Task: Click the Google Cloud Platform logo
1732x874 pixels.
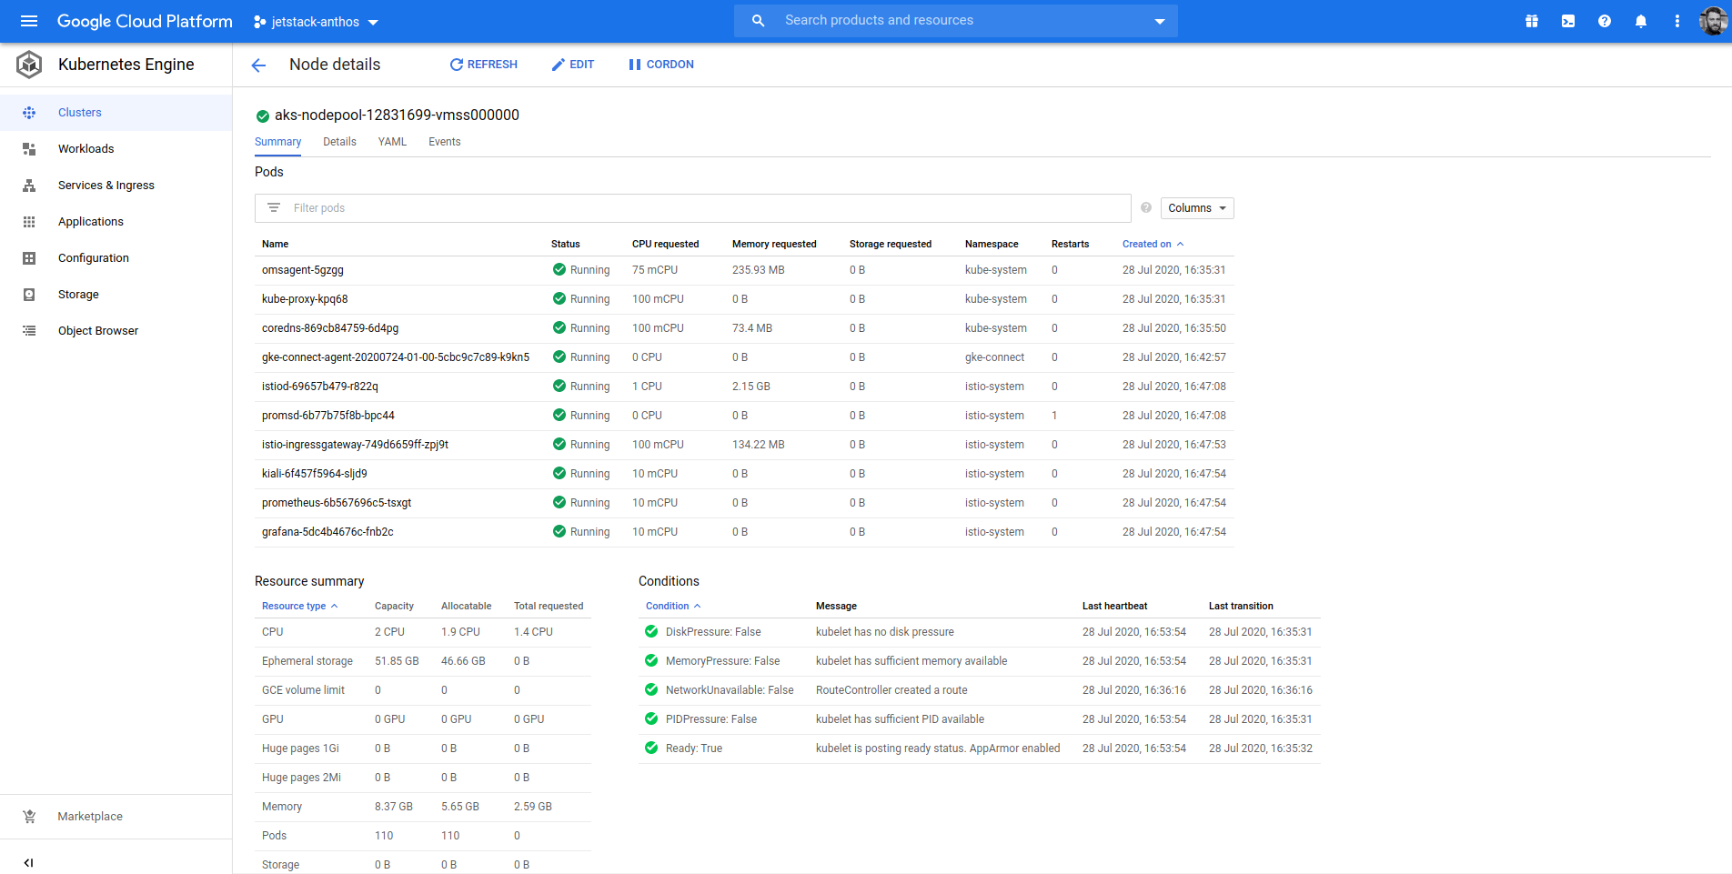Action: (145, 21)
